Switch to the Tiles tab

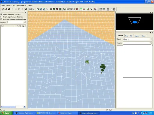(126, 36)
